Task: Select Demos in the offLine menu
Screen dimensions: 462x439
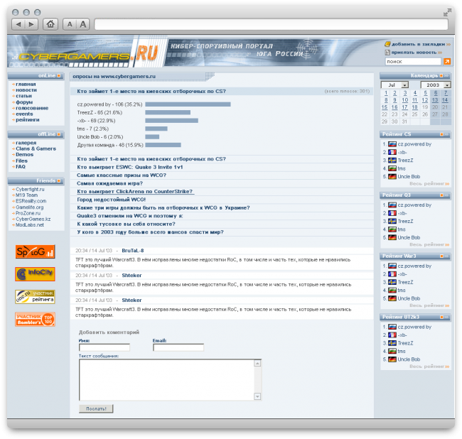Action: pyautogui.click(x=24, y=154)
